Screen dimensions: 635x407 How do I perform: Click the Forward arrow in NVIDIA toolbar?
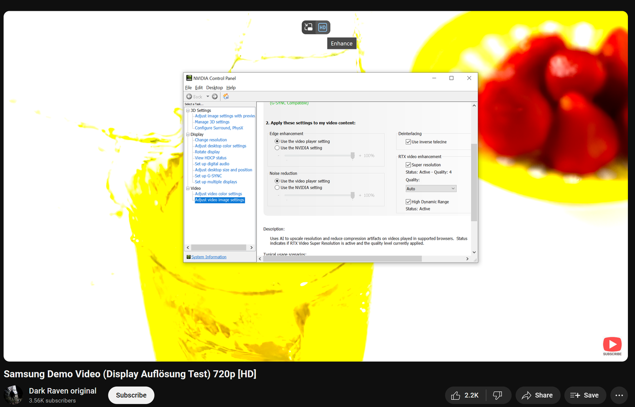pos(215,96)
